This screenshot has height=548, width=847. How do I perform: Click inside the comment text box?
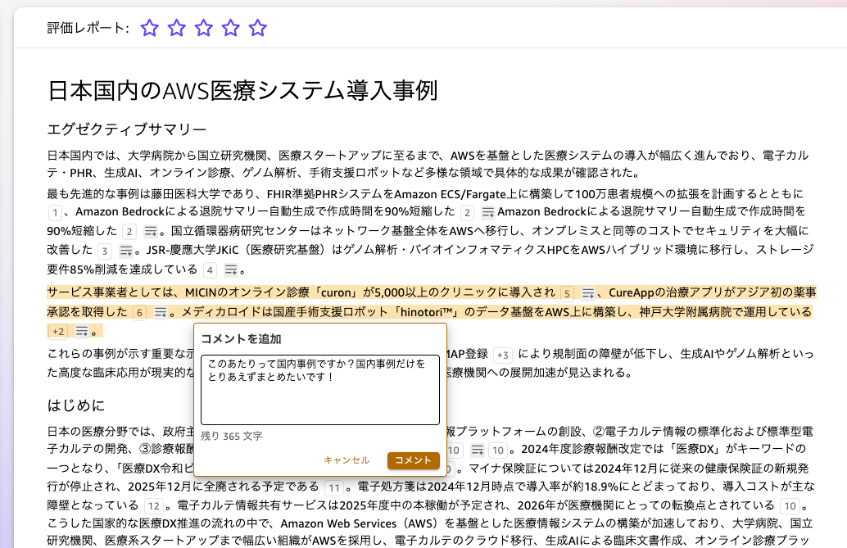pyautogui.click(x=320, y=390)
